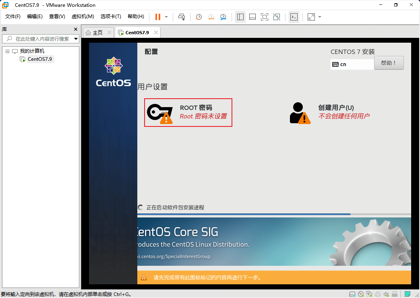Click the sound card status icon
The image size is (420, 298).
coord(386,294)
